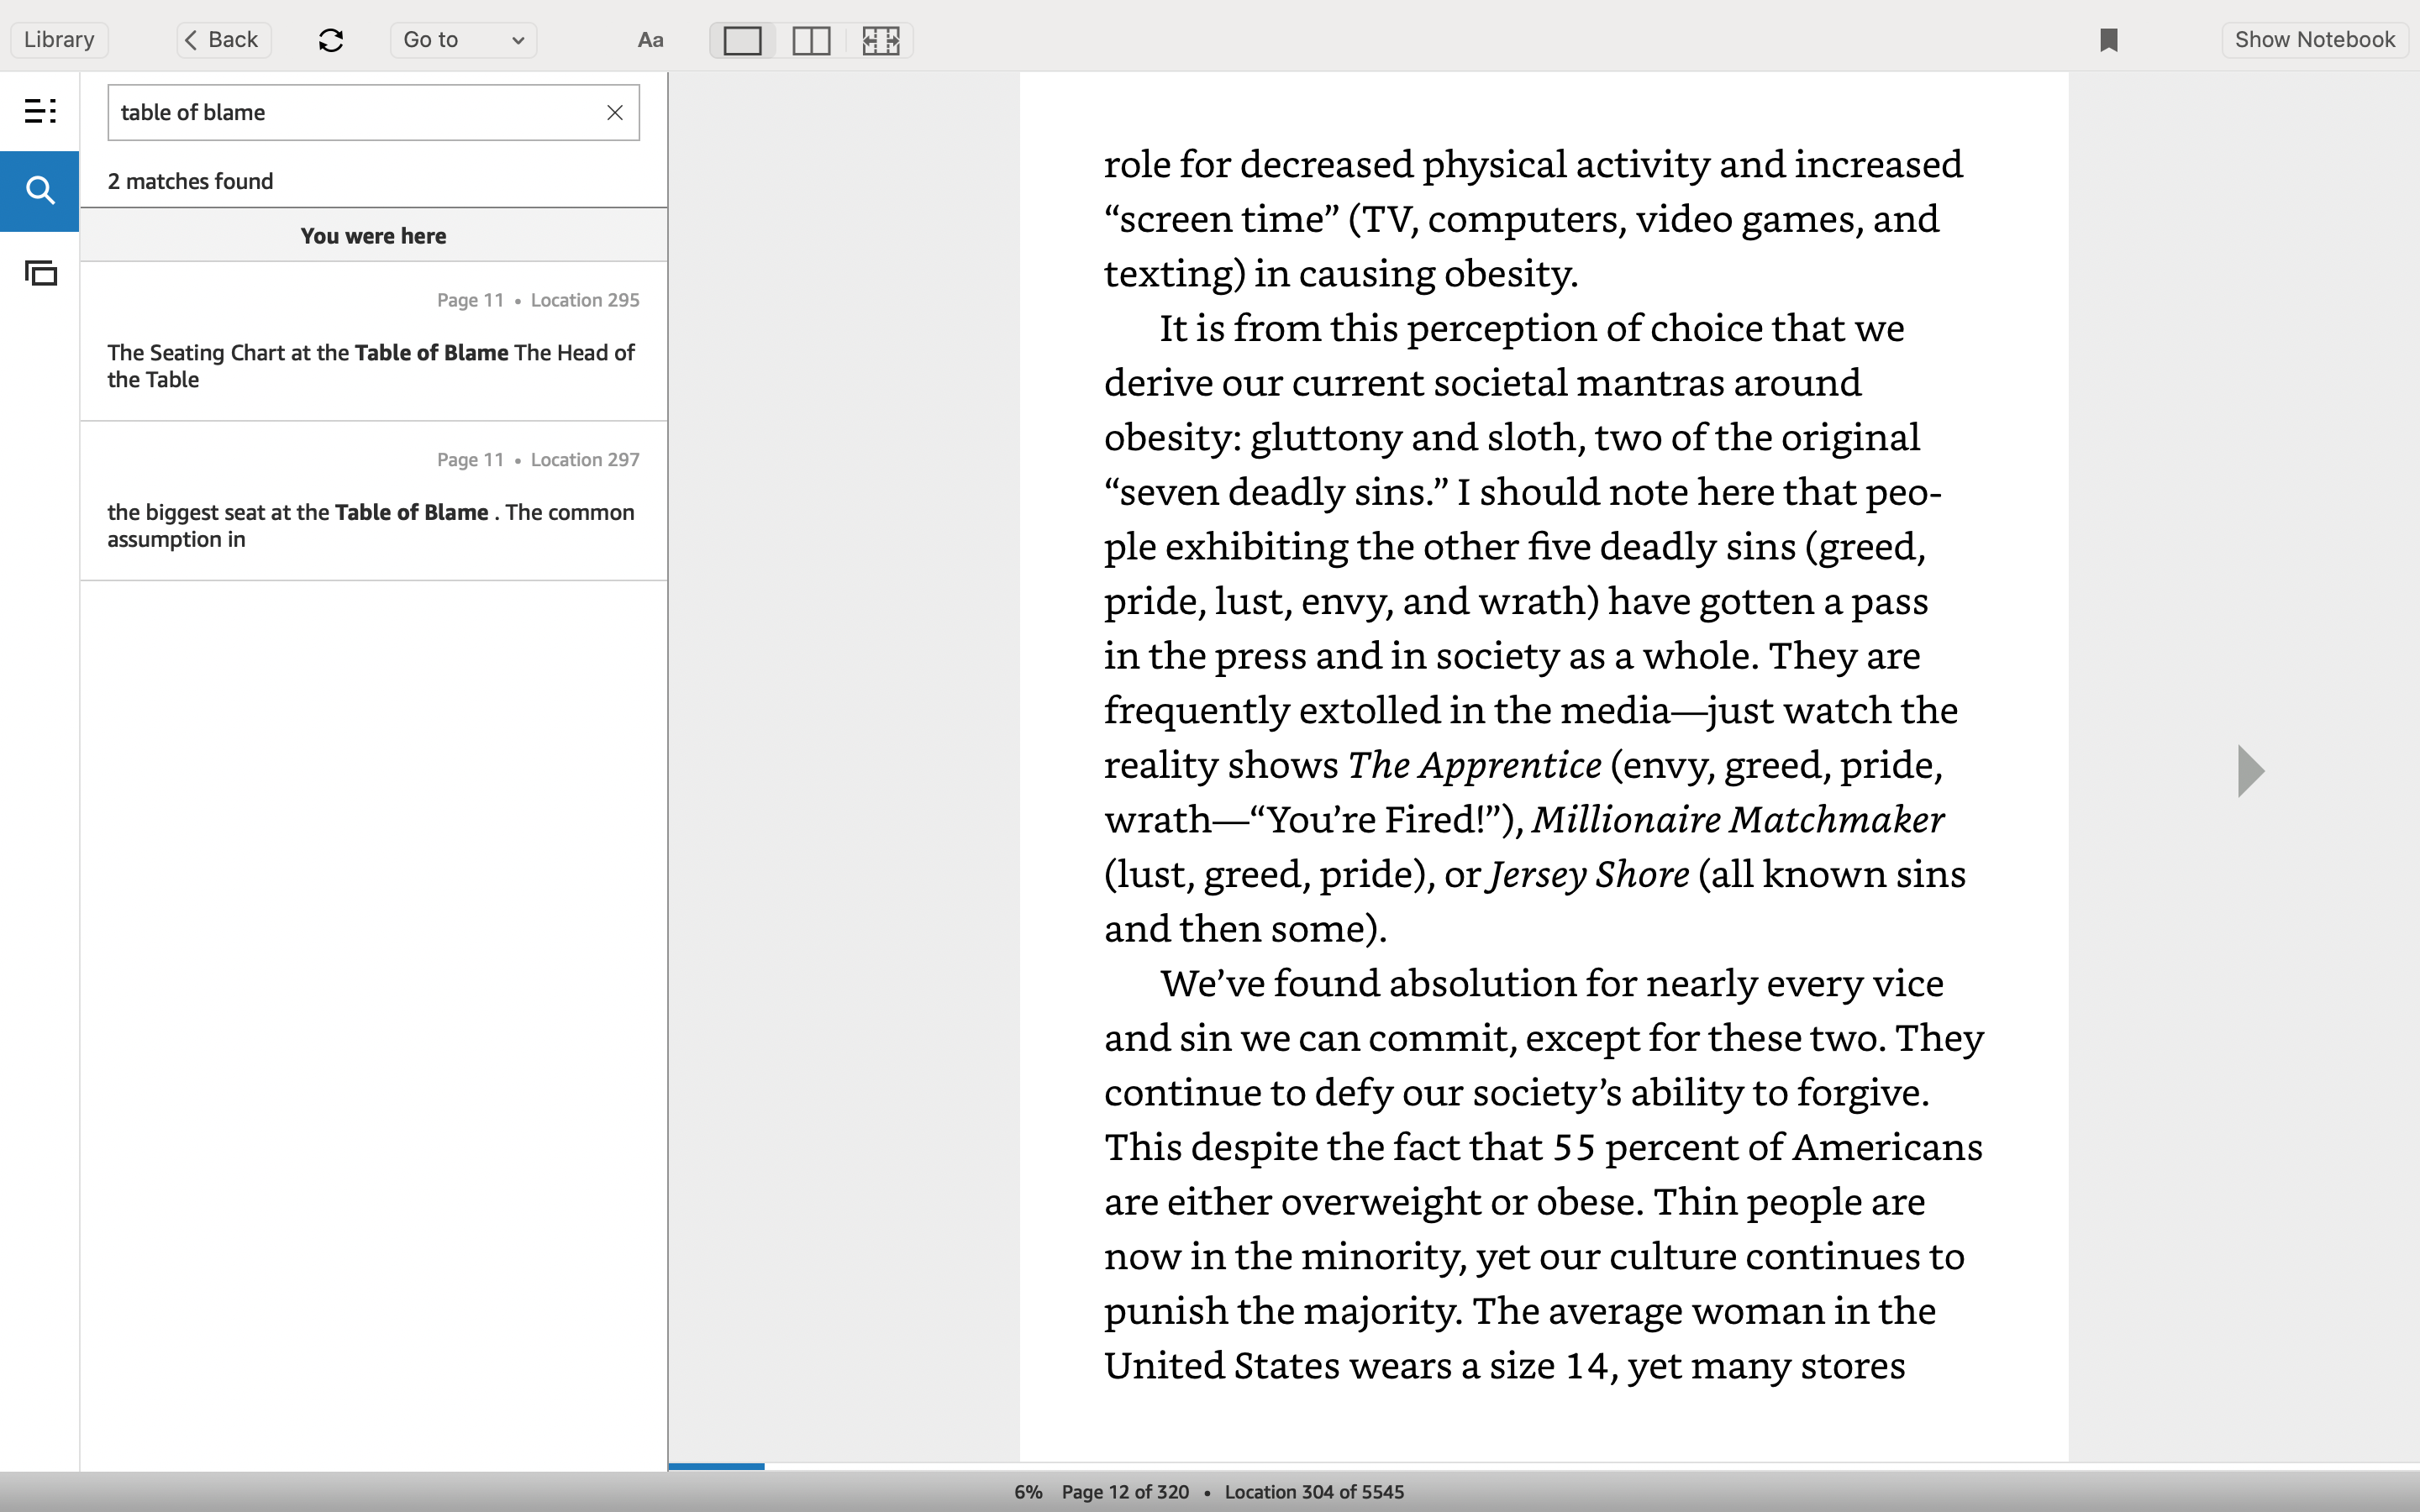The width and height of the screenshot is (2420, 1512).
Task: Bookmark this page with ribbon icon
Action: (x=2109, y=40)
